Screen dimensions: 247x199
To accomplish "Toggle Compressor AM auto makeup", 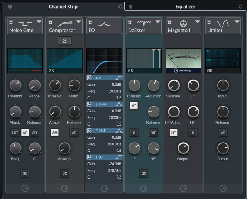I will pyautogui.click(x=55, y=133).
